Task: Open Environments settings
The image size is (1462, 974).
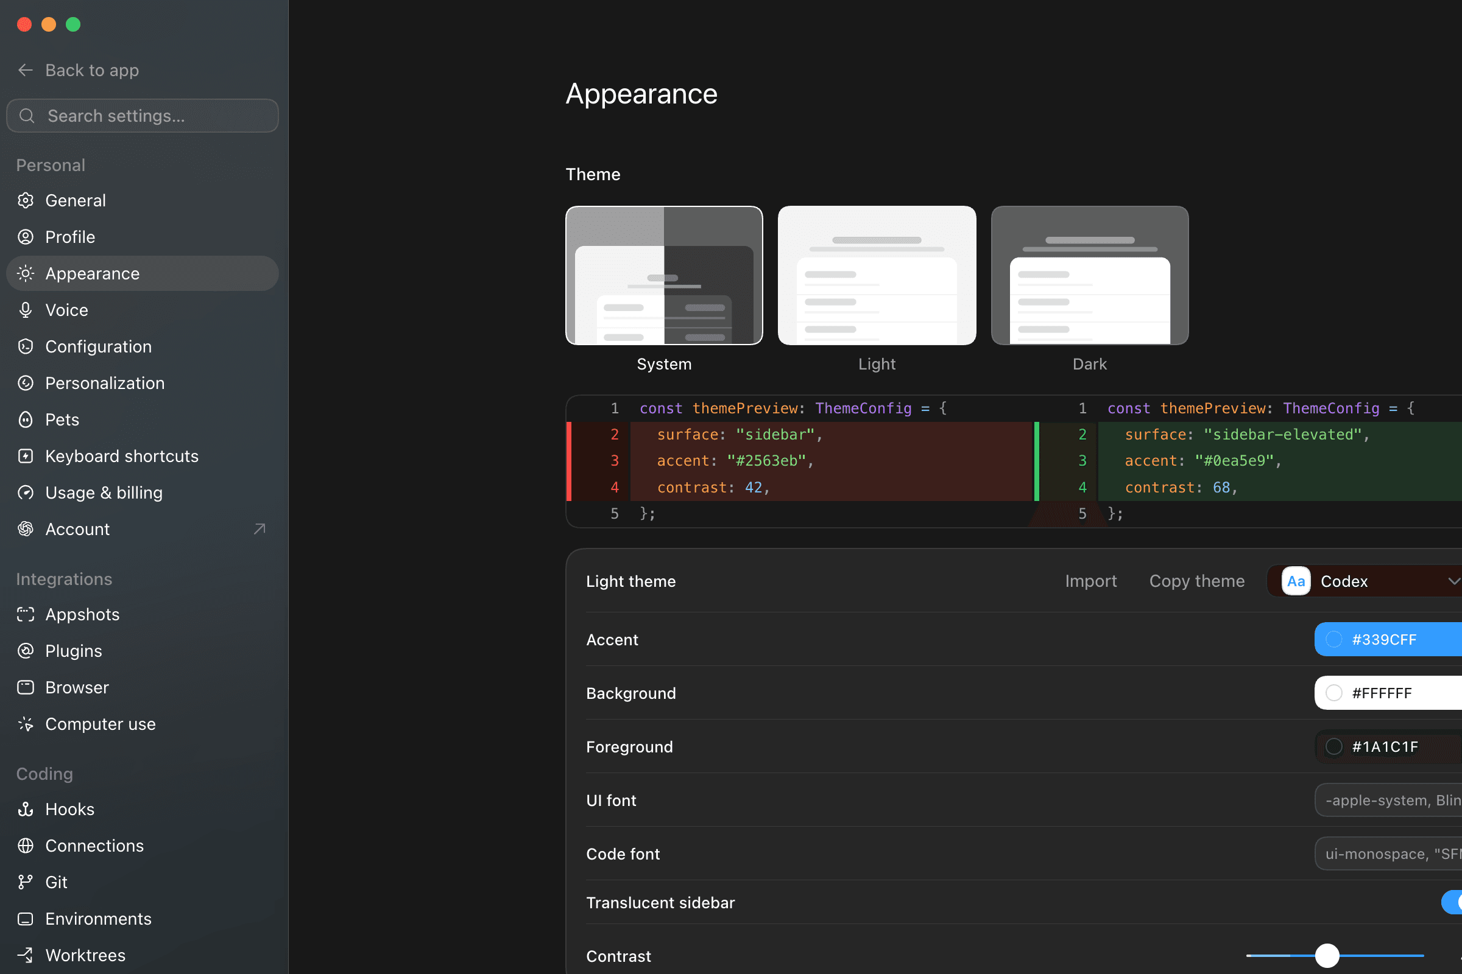Action: tap(143, 919)
